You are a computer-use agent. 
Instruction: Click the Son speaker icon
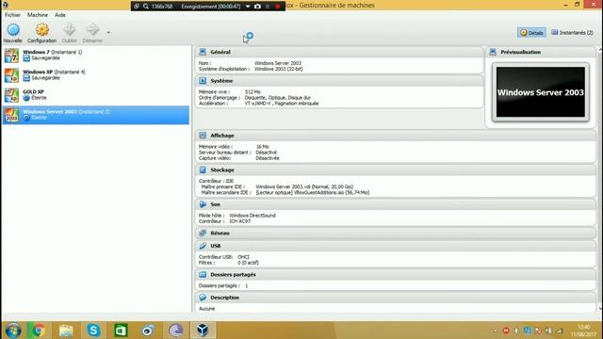click(x=203, y=204)
